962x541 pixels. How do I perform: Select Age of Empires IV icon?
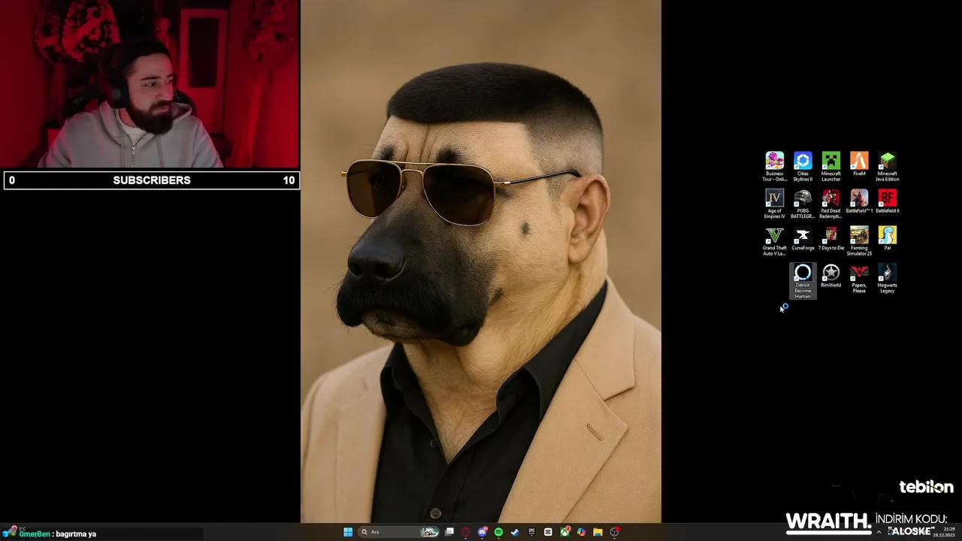click(775, 204)
